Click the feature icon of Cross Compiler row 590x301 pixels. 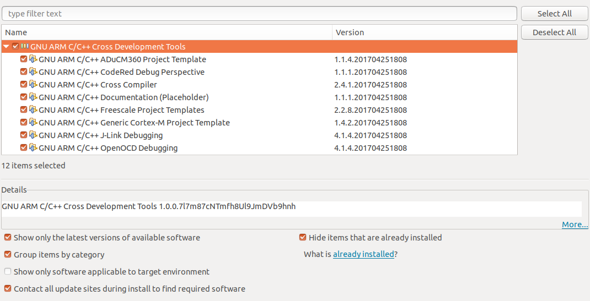pyautogui.click(x=33, y=84)
